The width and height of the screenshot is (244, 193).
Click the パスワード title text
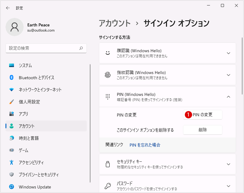point(125,183)
